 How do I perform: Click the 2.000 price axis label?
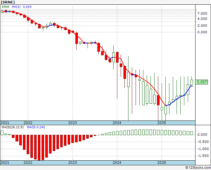(202, 26)
